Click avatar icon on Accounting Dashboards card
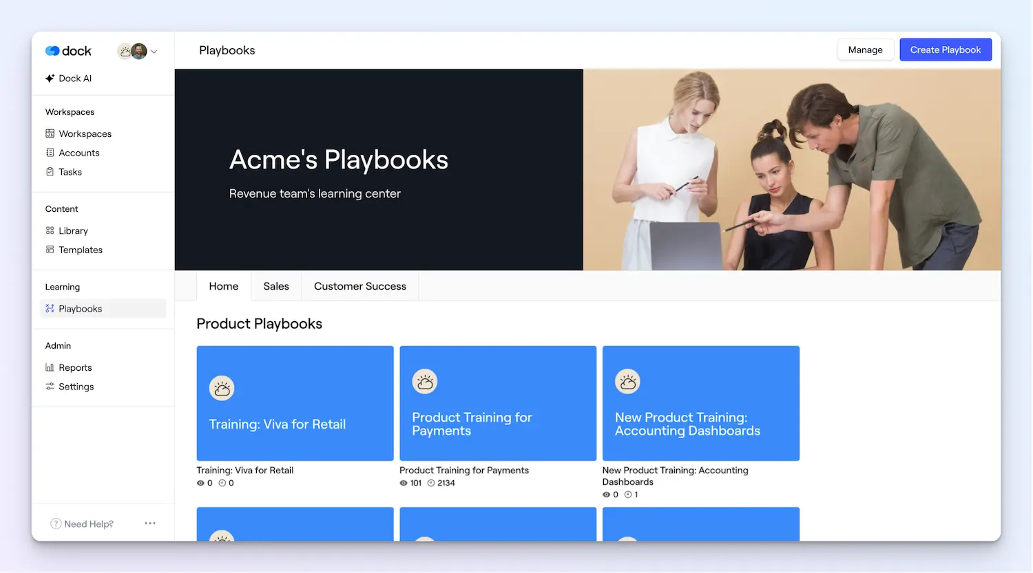This screenshot has width=1033, height=573. pos(627,382)
